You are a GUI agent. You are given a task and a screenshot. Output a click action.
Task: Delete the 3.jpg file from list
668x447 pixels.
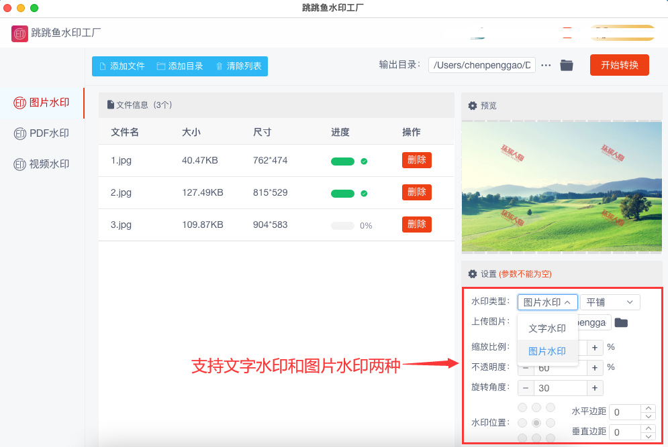(416, 225)
